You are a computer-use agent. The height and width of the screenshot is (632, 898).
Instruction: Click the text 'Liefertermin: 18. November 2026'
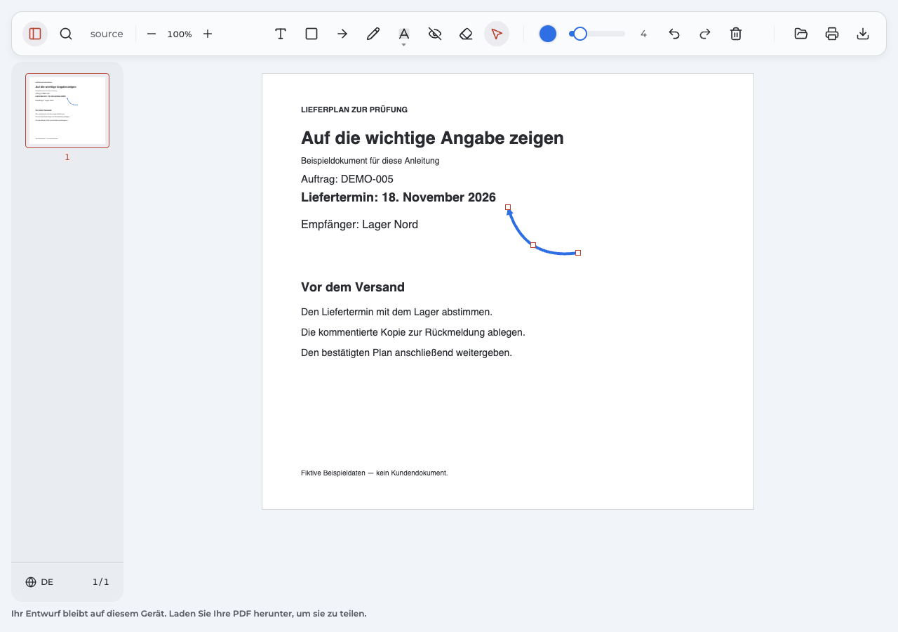coord(398,197)
